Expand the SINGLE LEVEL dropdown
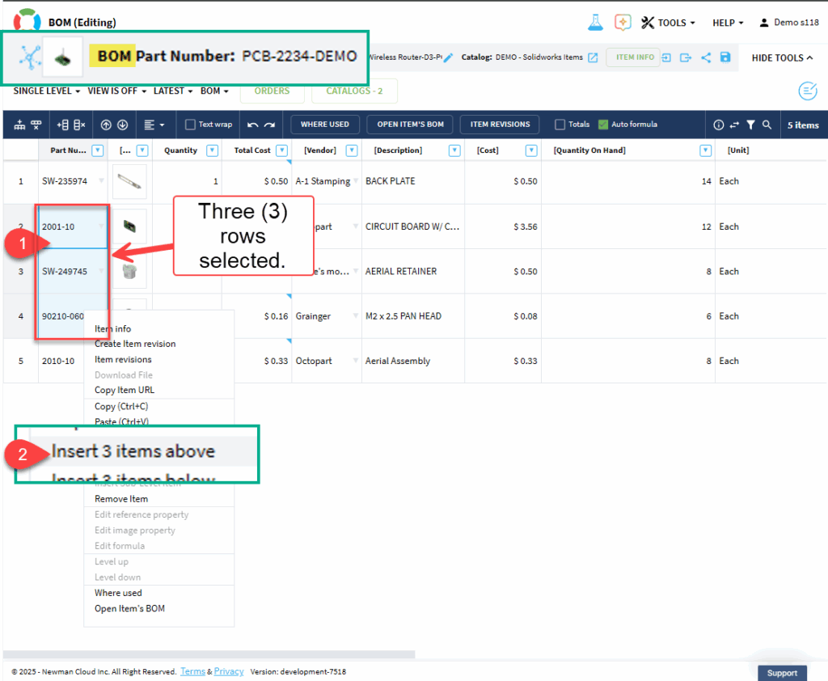Viewport: 828px width, 681px height. coord(47,91)
